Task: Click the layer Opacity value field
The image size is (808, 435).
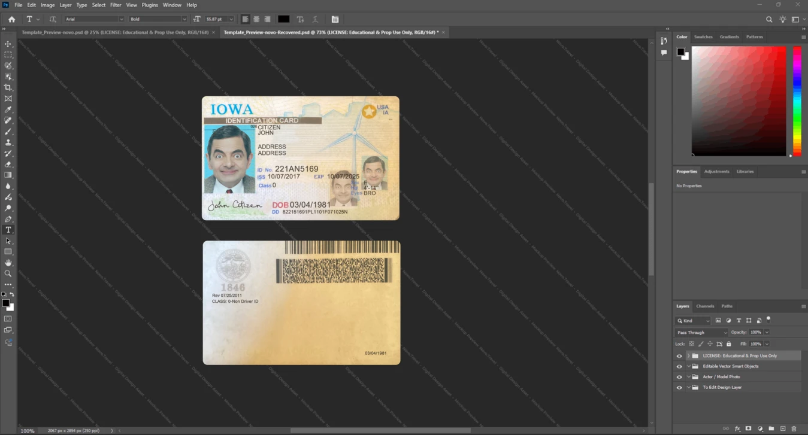Action: coord(756,332)
